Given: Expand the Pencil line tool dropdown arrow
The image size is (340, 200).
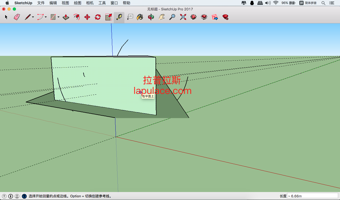Looking at the screenshot, I should click(33, 17).
